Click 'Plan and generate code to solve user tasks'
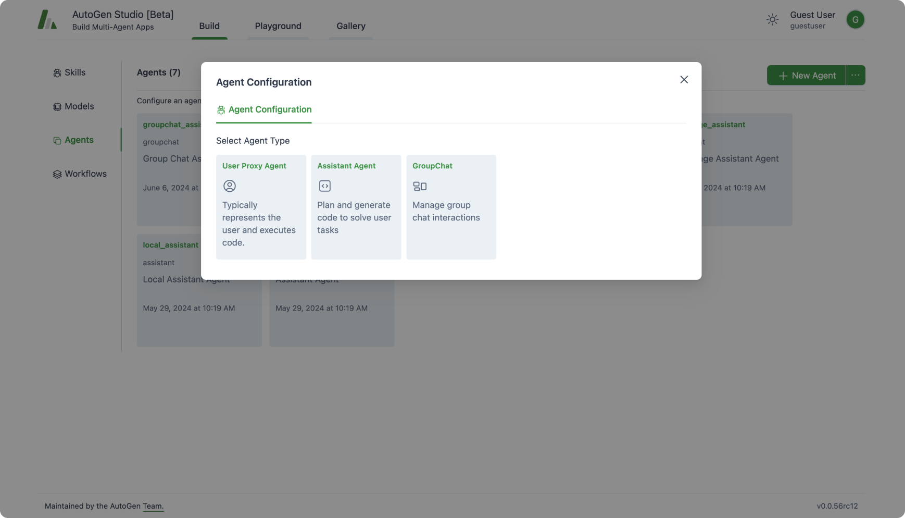 pyautogui.click(x=354, y=218)
